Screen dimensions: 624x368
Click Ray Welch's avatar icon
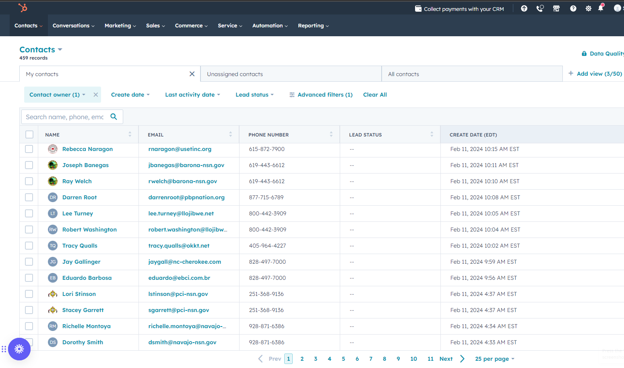coord(53,181)
